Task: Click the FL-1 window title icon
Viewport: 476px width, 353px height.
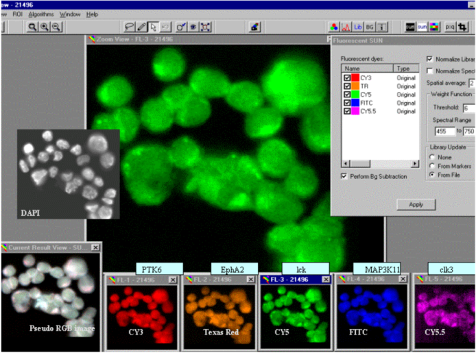Action: point(112,280)
